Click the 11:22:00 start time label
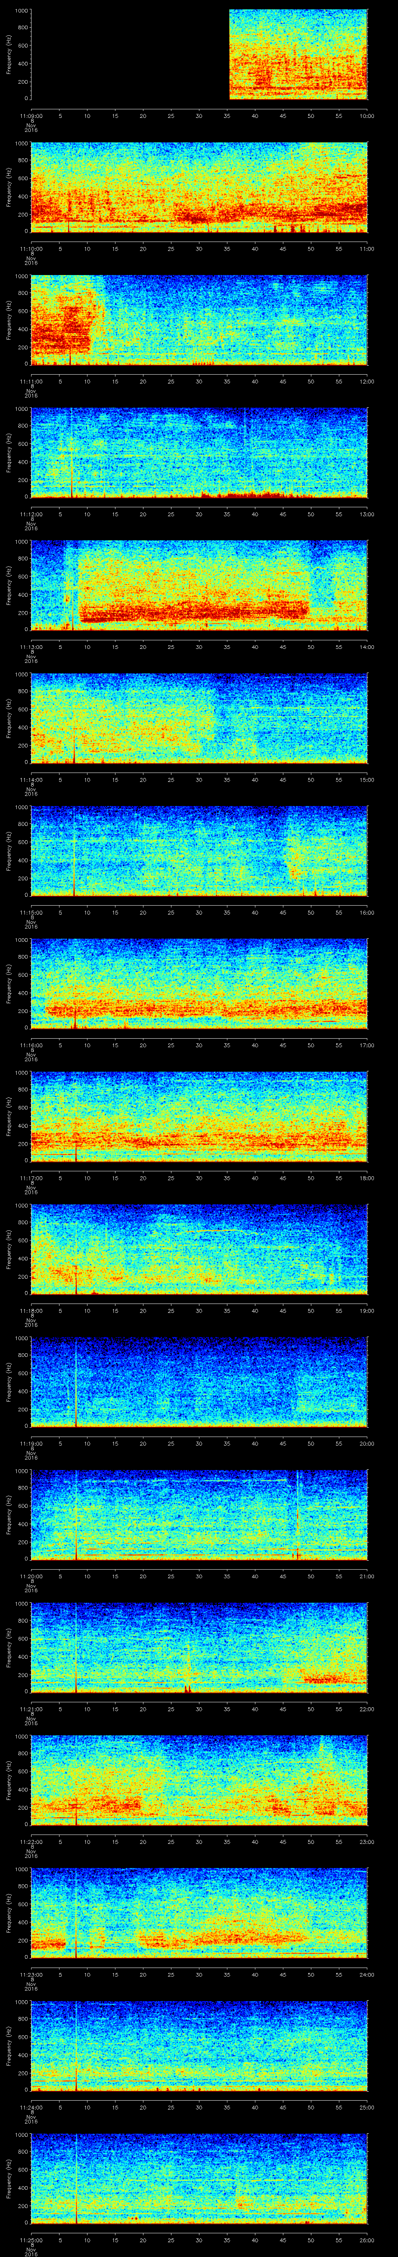The height and width of the screenshot is (2257, 398). [31, 1842]
